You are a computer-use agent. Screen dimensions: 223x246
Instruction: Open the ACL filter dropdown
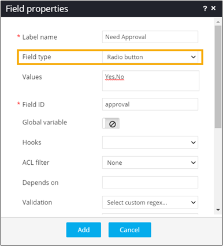150,162
